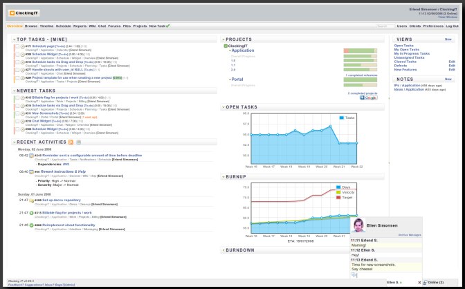465x289 pixels.
Task: Tick the checkbox for Project template task
Action: click(x=17, y=77)
